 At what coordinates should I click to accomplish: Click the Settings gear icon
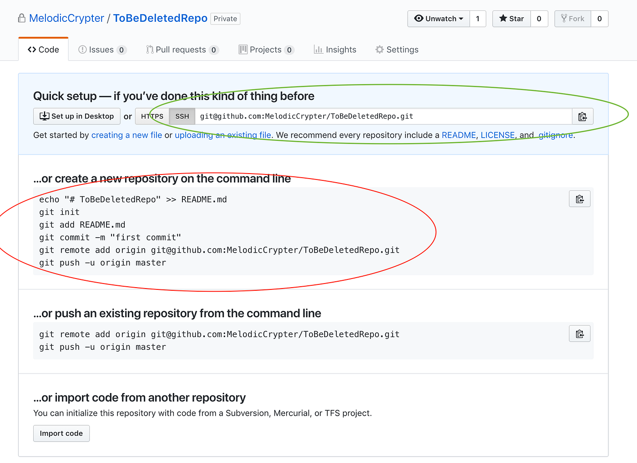tap(379, 50)
